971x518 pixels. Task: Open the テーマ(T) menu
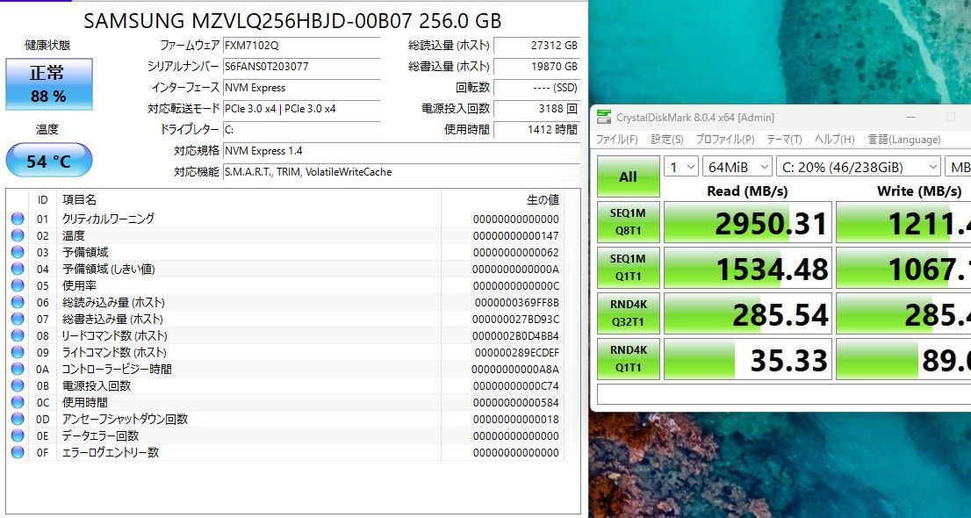[x=784, y=140]
